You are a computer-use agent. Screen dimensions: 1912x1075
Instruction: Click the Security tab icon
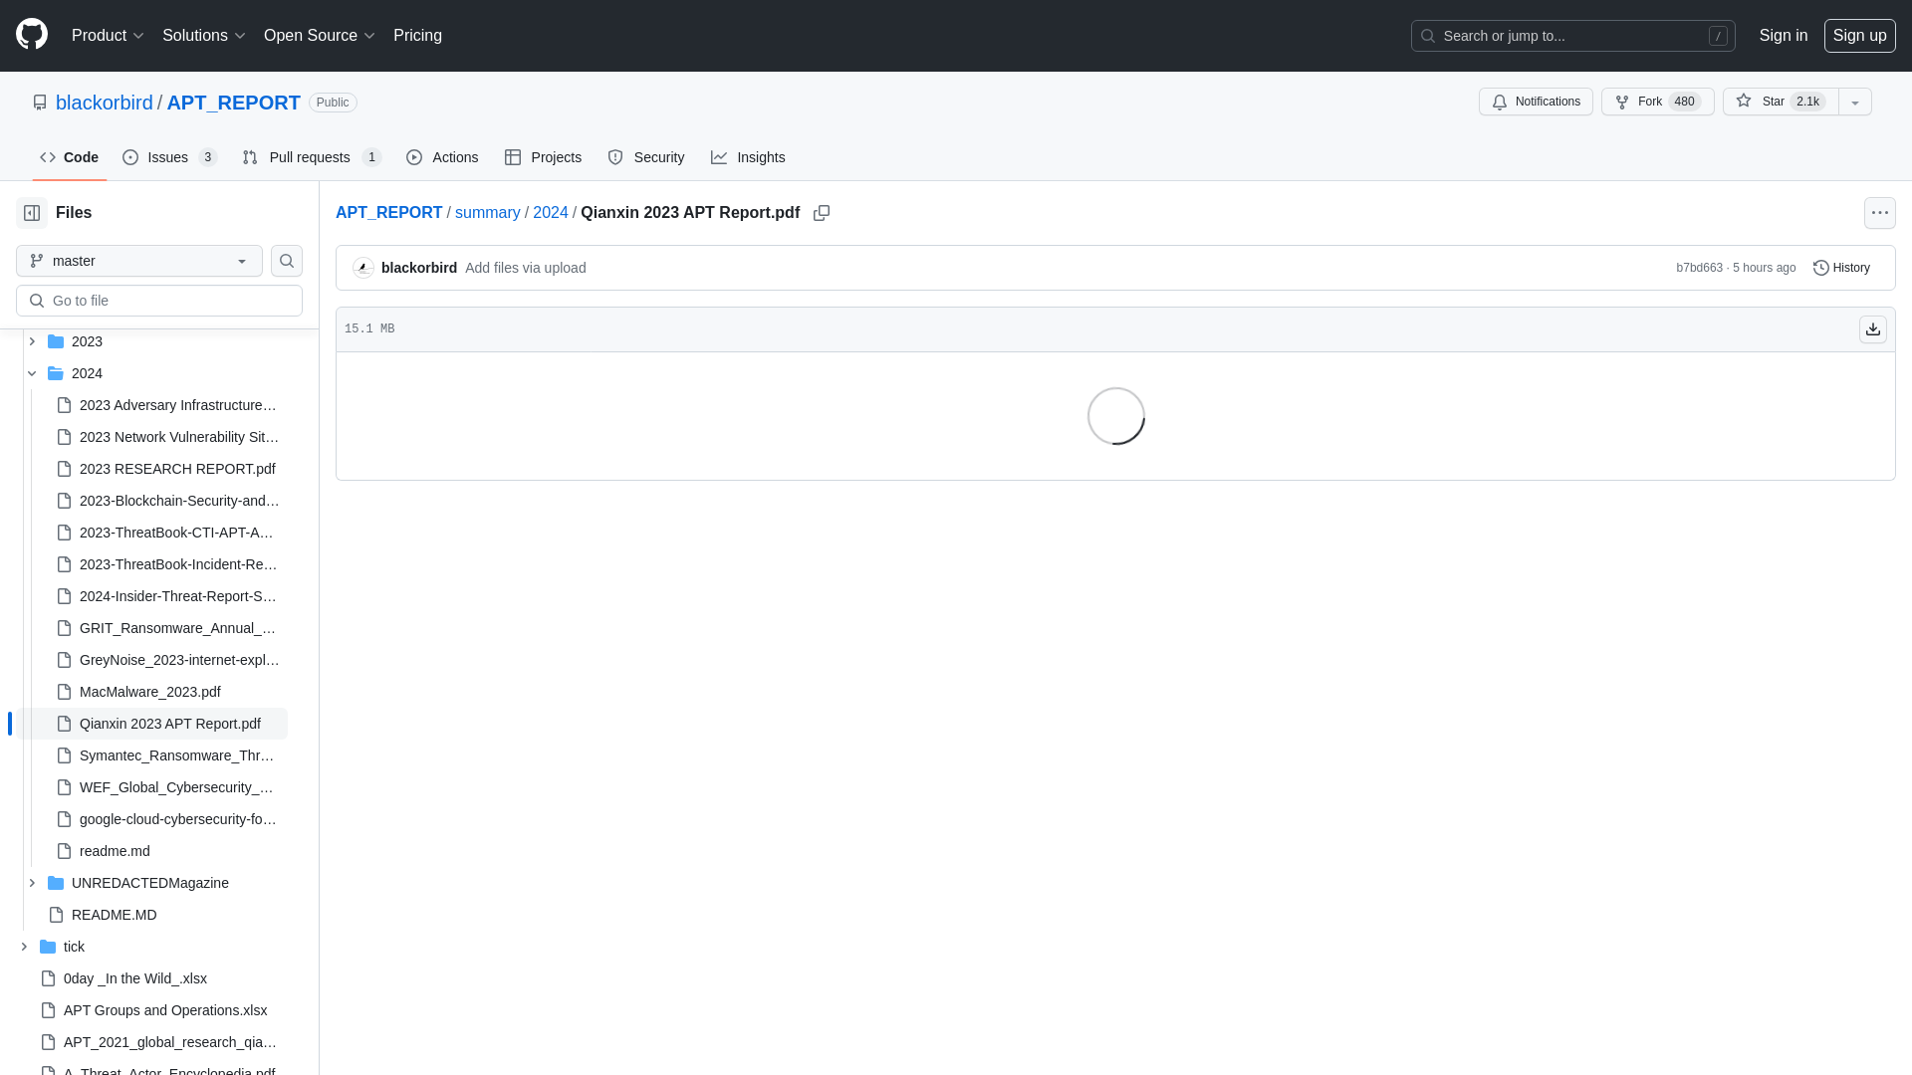click(x=615, y=157)
